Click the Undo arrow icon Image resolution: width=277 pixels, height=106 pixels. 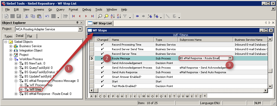coord(47,16)
